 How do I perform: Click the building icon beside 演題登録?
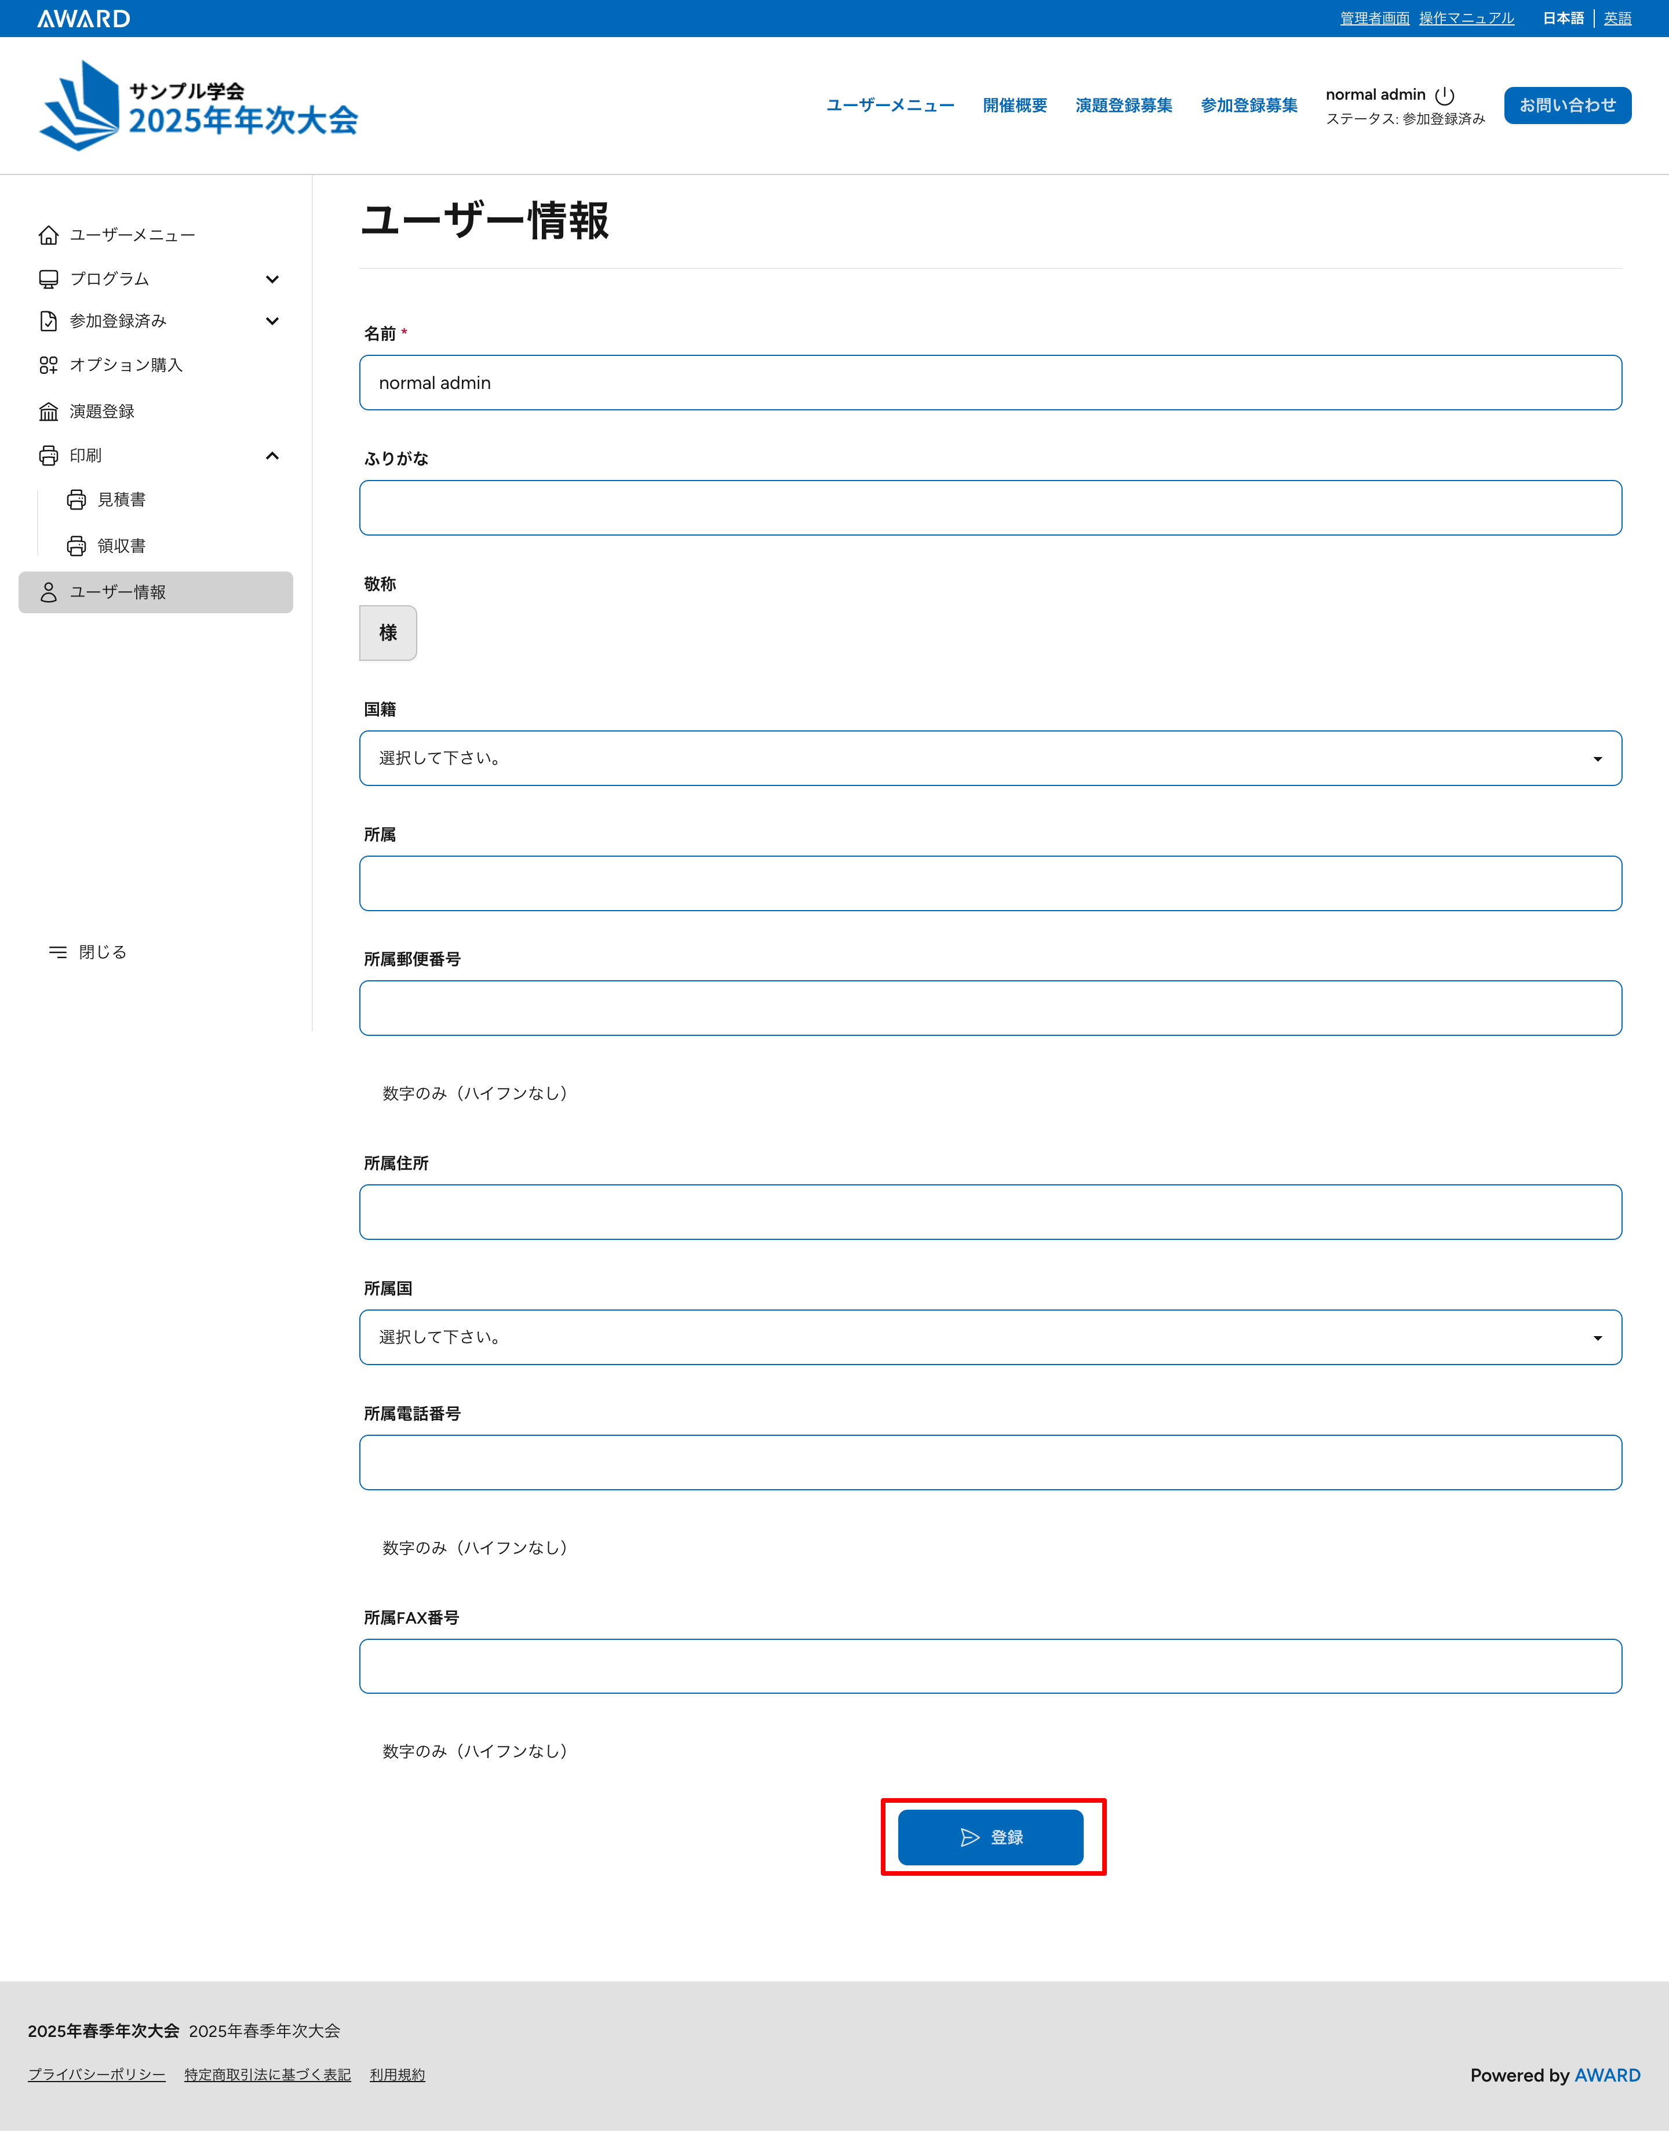48,412
